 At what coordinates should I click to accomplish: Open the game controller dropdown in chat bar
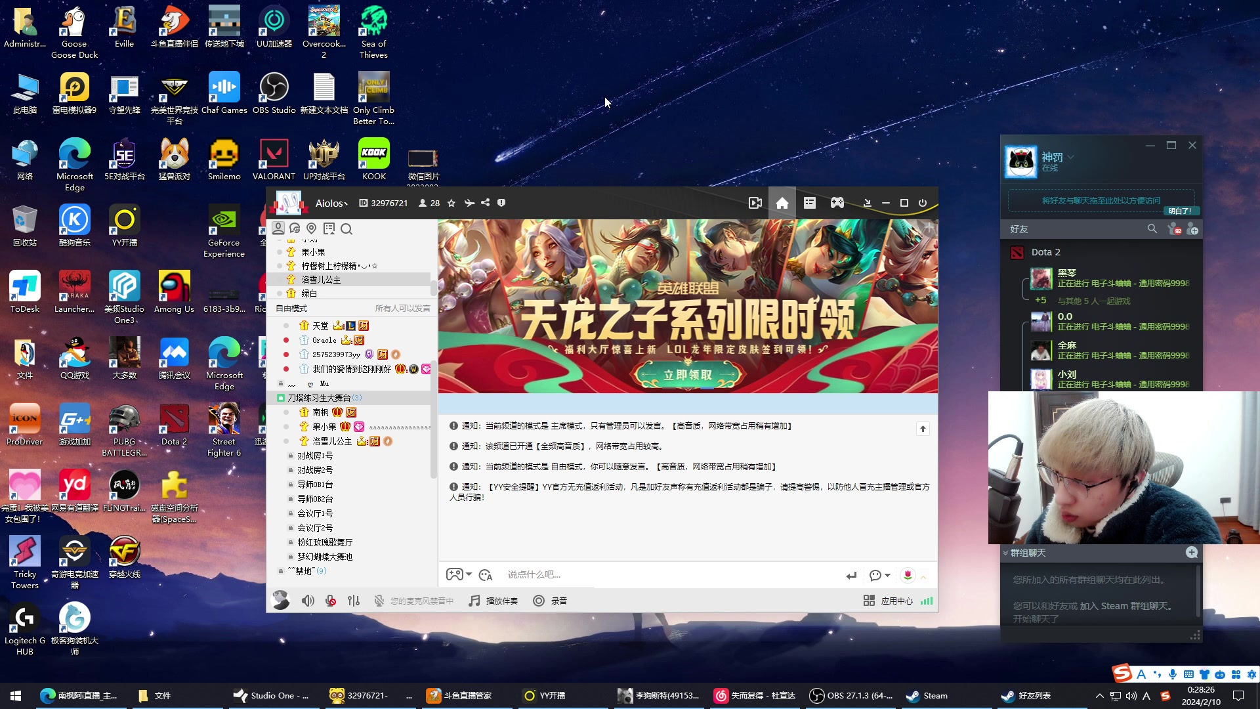coord(459,574)
